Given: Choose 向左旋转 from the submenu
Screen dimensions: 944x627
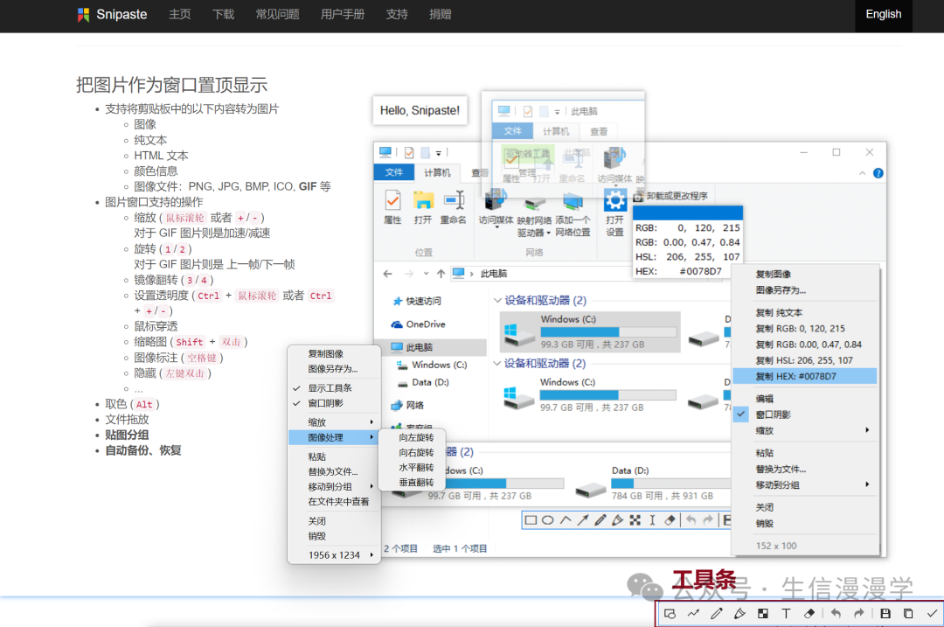Looking at the screenshot, I should pos(415,437).
